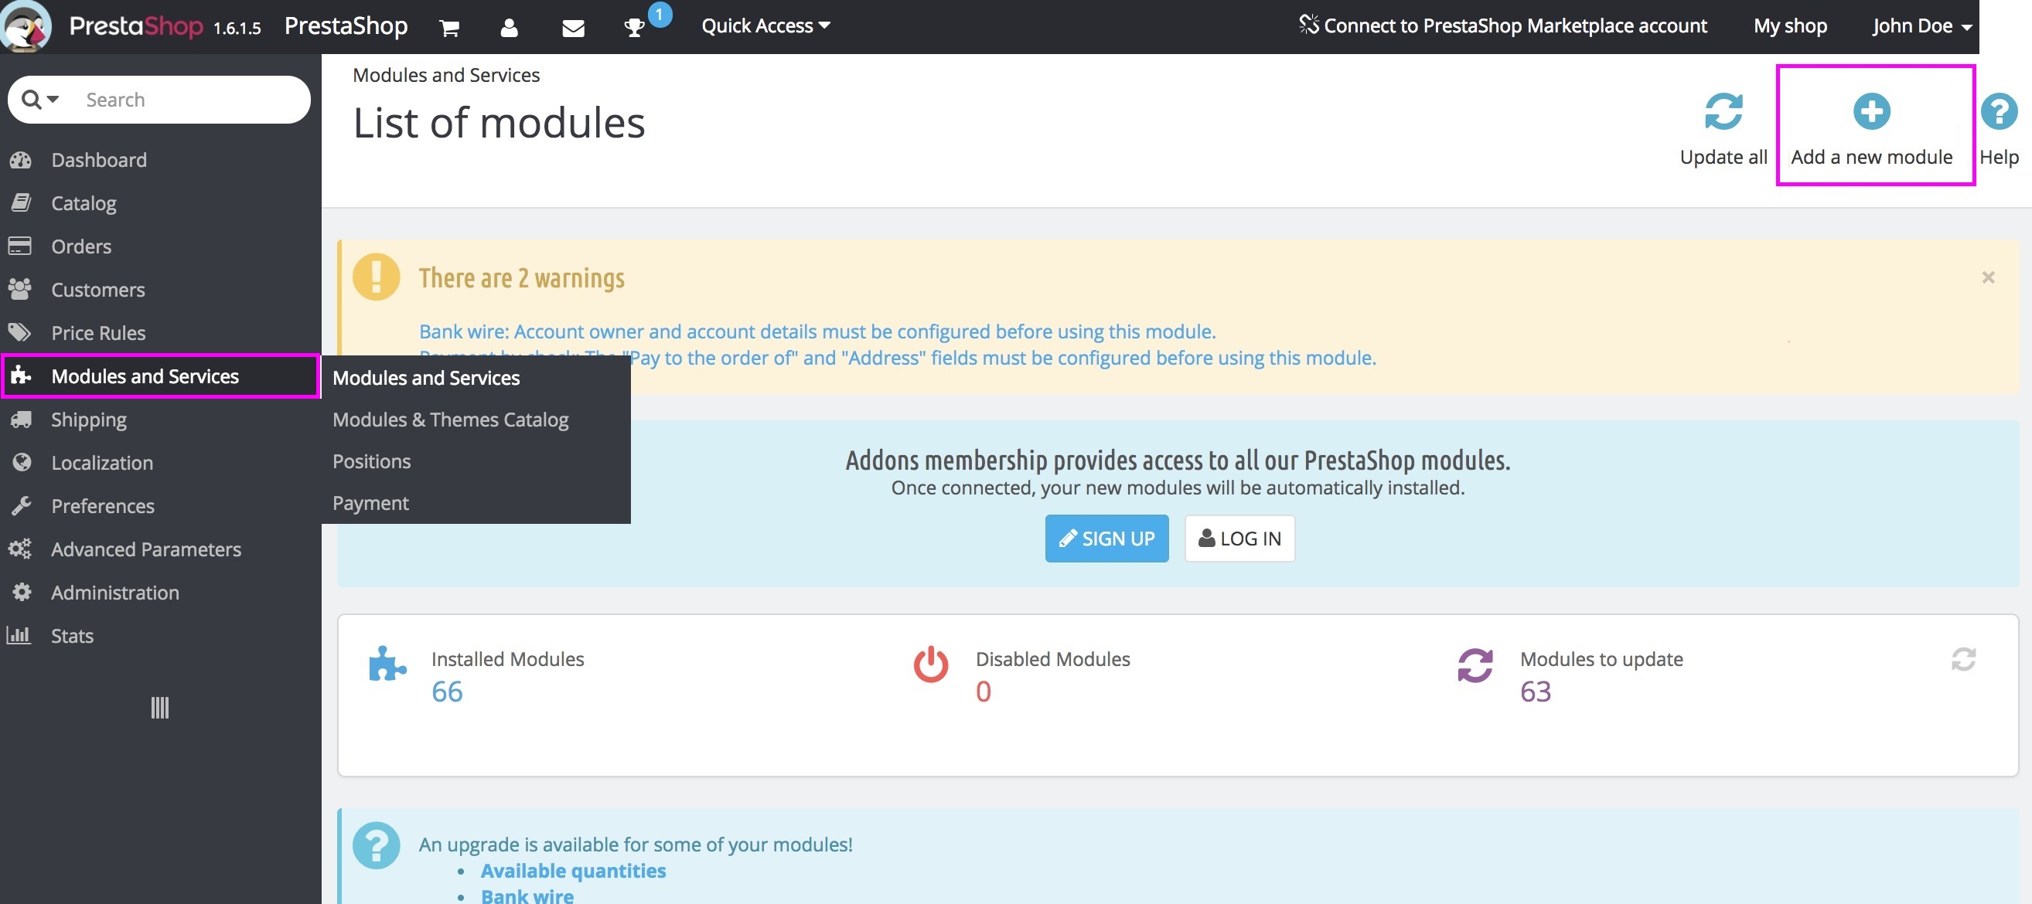Screen dimensions: 2032x904
Task: Open the Help question mark button
Action: coord(1999,128)
